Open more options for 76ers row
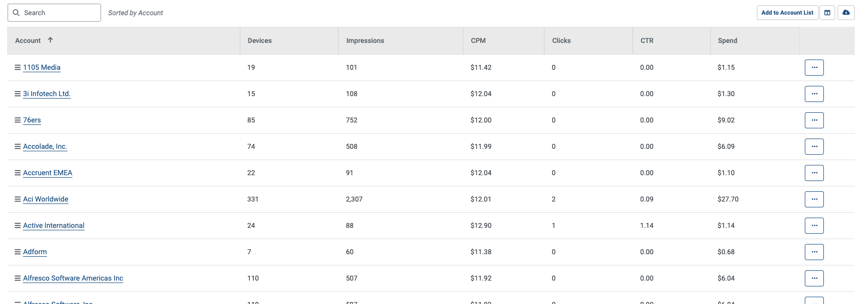The image size is (863, 304). pos(814,120)
